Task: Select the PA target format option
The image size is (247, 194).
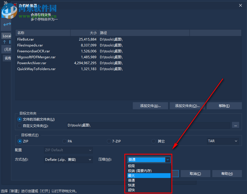Action: [64, 141]
